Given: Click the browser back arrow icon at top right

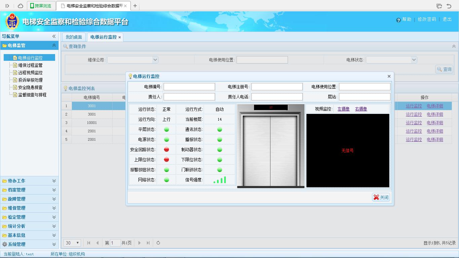Looking at the screenshot, I should click(449, 6).
